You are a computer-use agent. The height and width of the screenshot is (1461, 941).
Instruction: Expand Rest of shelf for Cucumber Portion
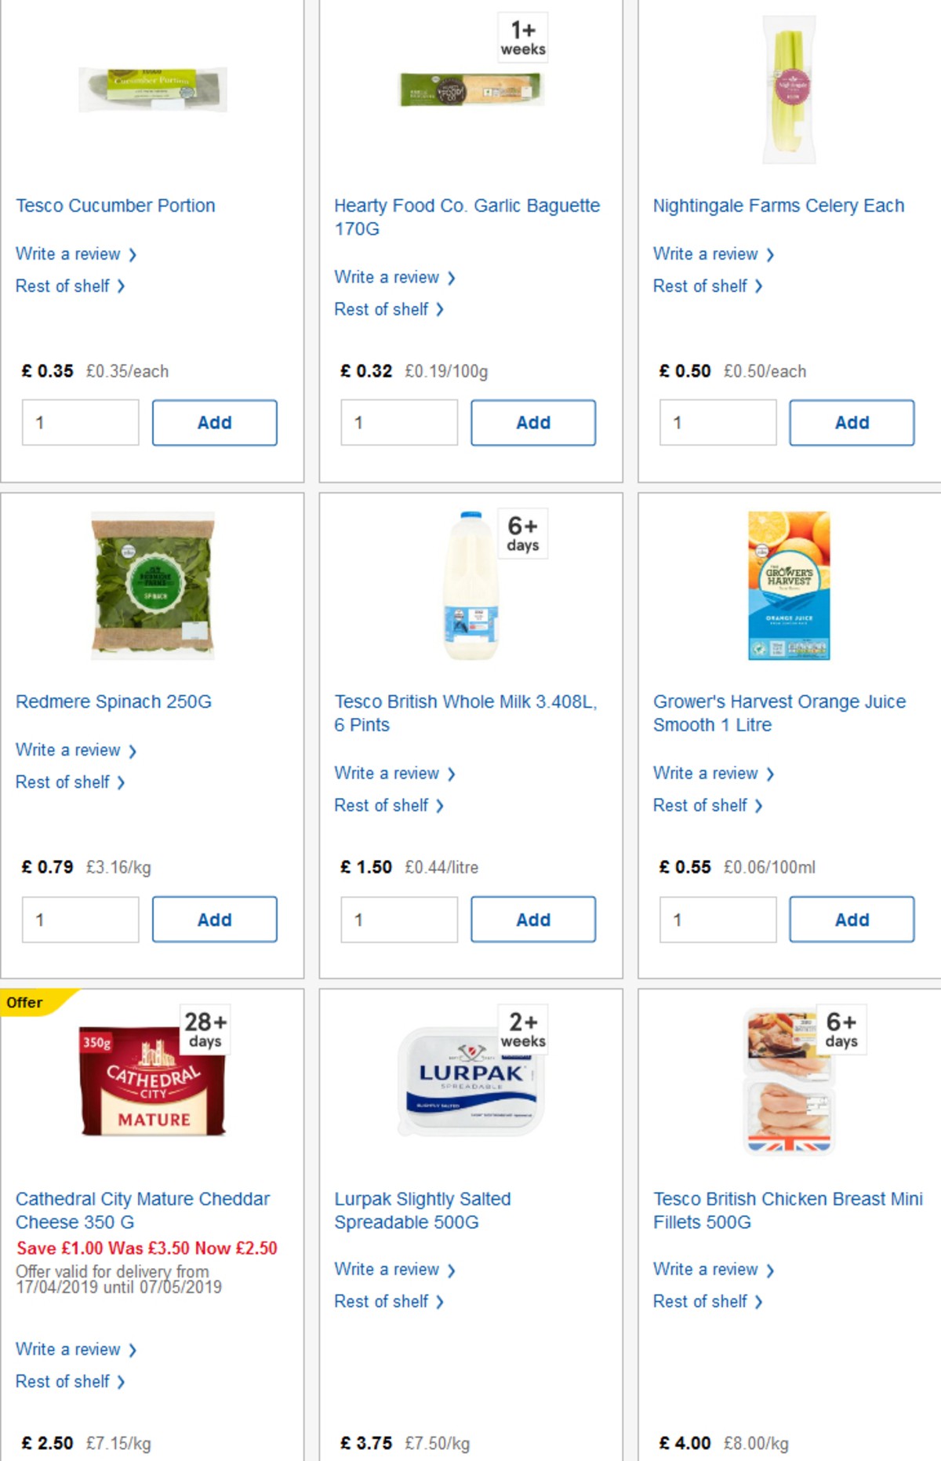click(x=61, y=286)
